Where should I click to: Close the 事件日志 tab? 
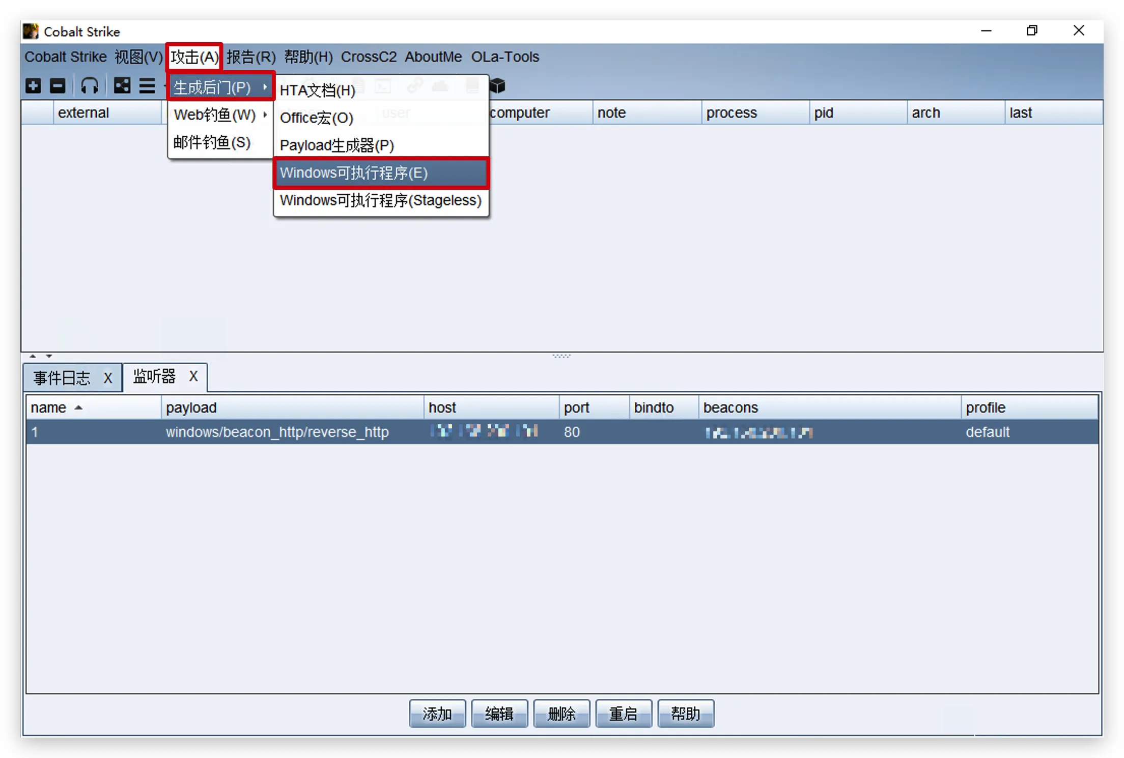pos(107,378)
